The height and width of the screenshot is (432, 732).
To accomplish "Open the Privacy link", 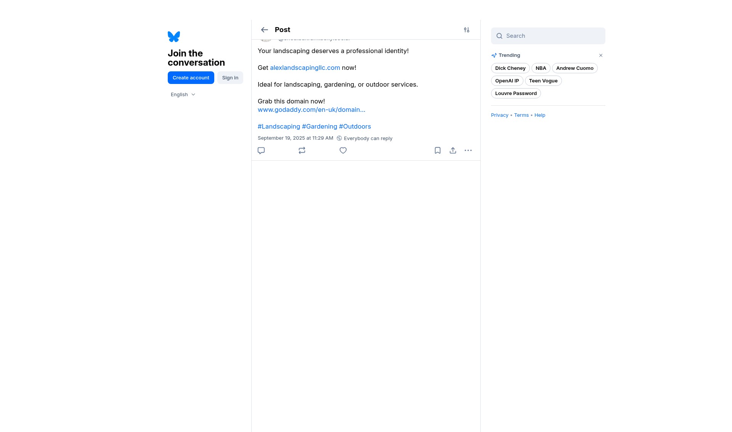I will [x=500, y=115].
